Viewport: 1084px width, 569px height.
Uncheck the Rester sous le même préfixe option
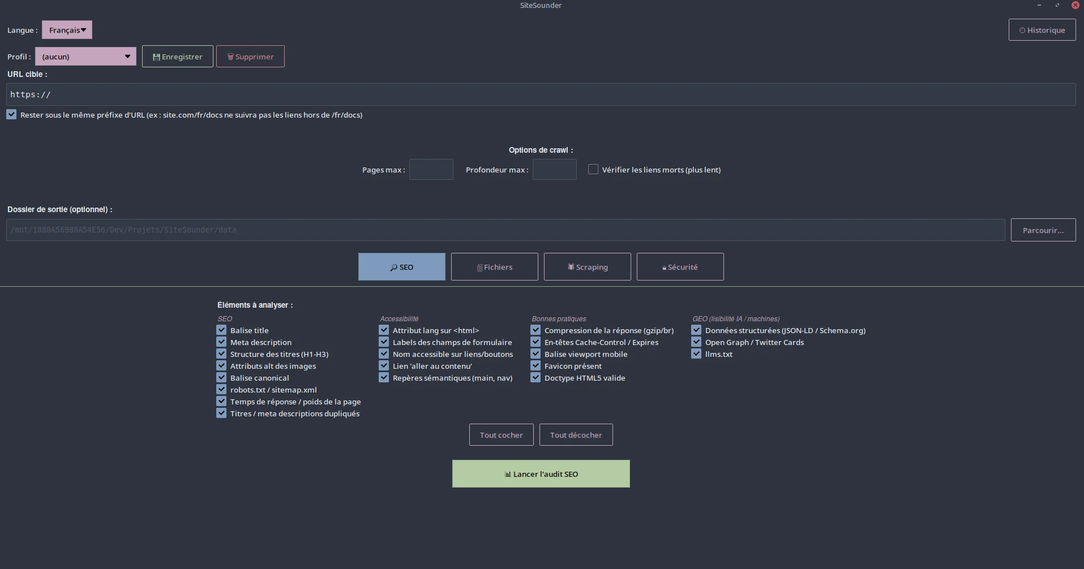click(11, 114)
